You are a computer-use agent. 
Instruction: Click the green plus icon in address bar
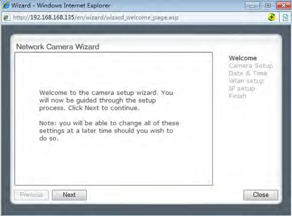[x=272, y=17]
